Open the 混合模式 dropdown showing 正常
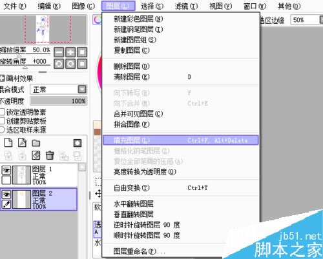323x259 pixels. (59, 90)
